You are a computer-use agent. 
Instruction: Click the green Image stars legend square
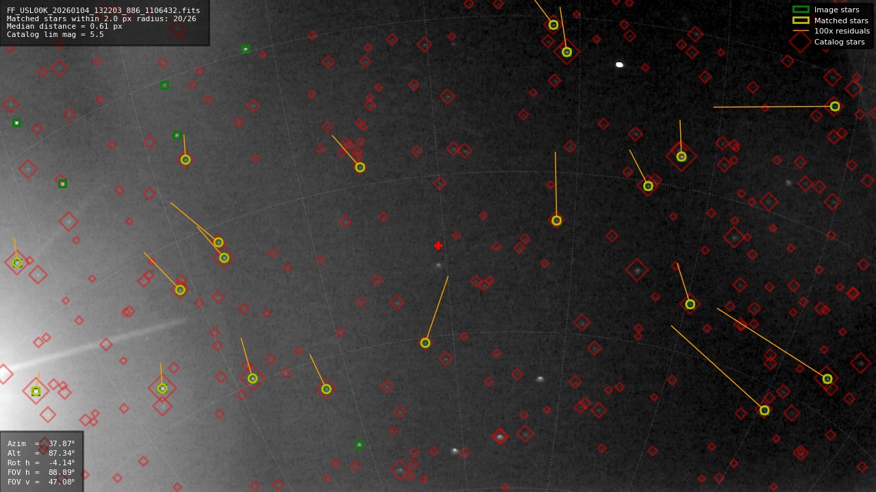(x=801, y=10)
